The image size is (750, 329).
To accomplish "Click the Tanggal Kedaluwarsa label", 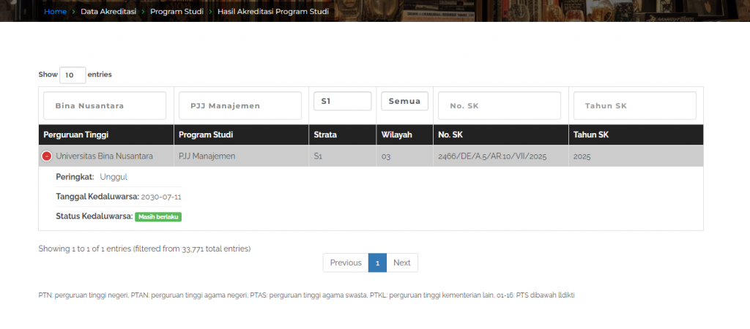I will [97, 197].
